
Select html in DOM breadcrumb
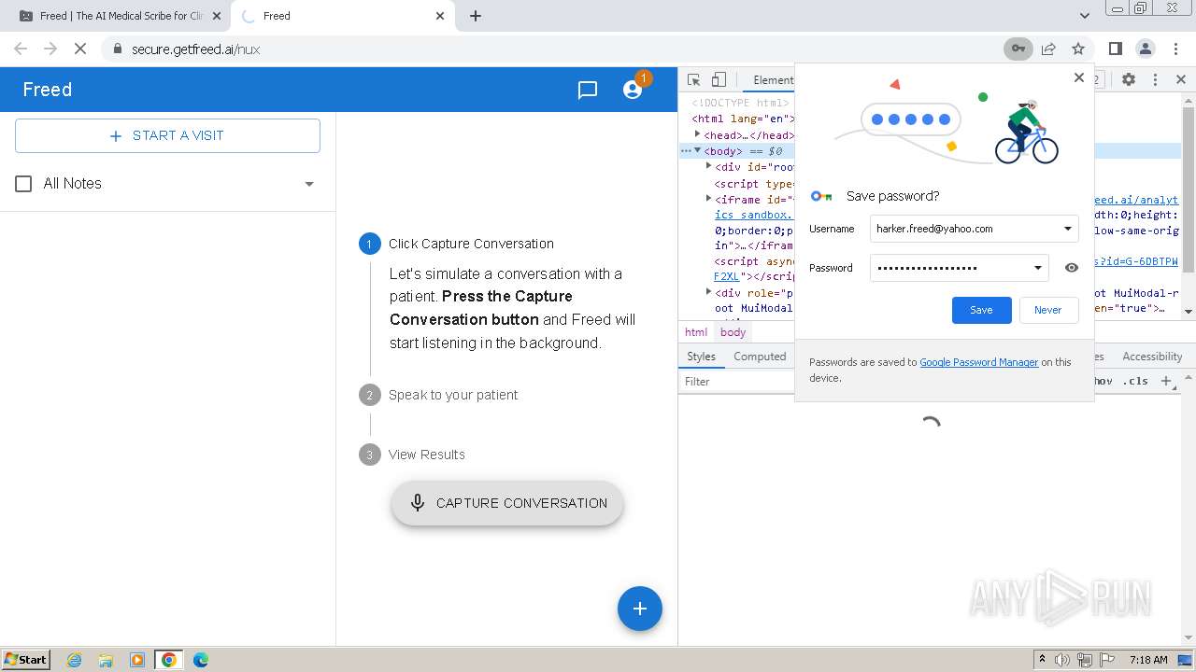(696, 332)
